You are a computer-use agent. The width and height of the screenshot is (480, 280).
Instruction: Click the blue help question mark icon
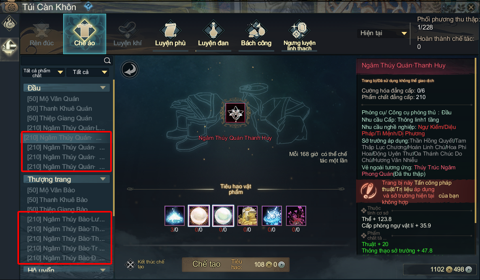tap(88, 6)
